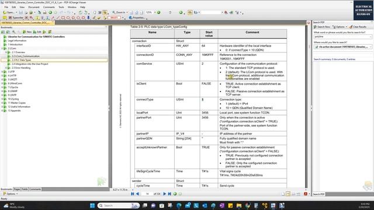Select the Cloud annotation tool

pyautogui.click(x=83, y=18)
